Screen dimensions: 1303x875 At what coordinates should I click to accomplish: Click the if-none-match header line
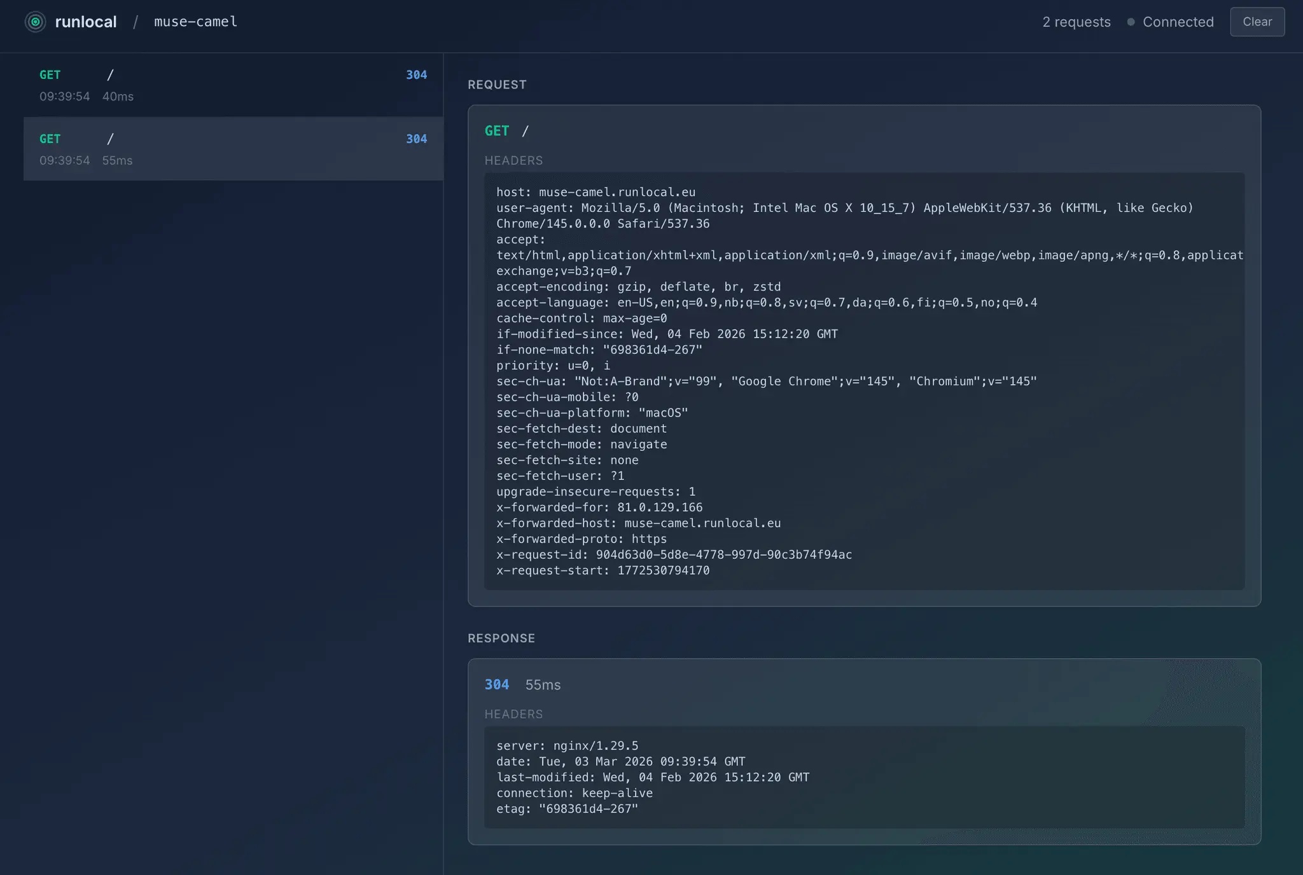(x=599, y=350)
